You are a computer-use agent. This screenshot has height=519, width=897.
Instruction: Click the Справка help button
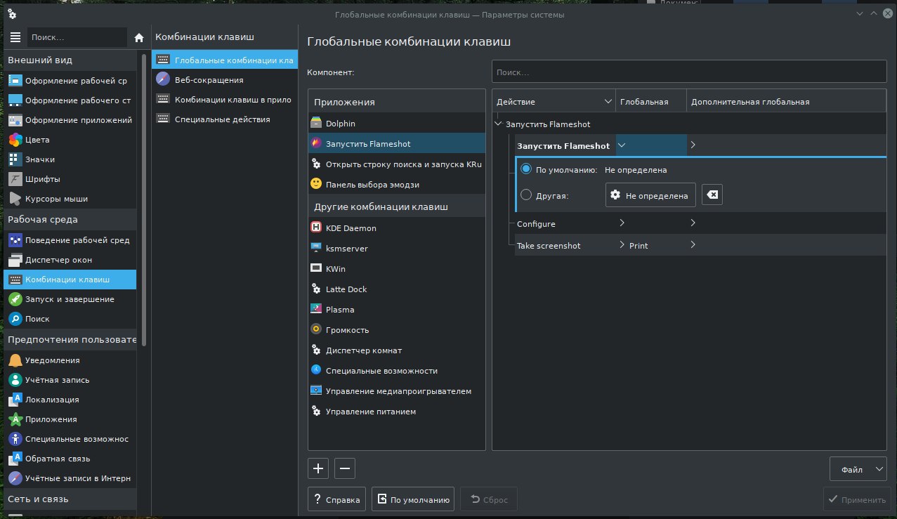(337, 499)
